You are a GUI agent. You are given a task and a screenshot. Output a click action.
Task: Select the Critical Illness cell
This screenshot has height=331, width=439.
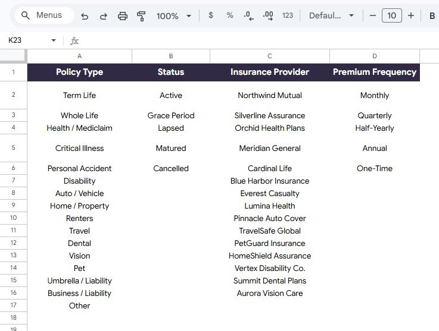(x=79, y=148)
